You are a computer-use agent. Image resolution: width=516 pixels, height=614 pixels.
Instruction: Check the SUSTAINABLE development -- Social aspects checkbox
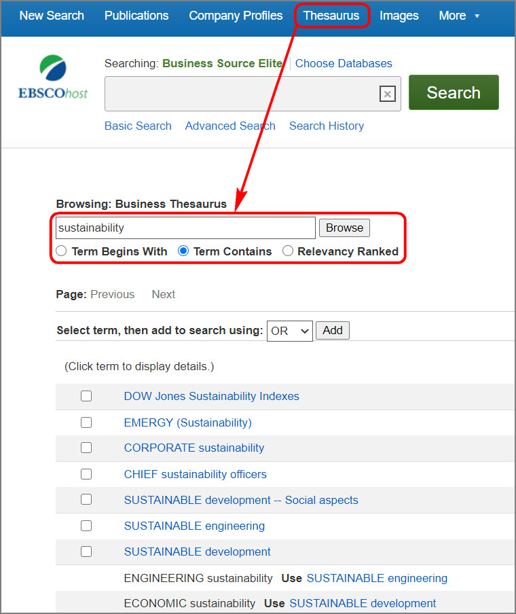tap(86, 499)
